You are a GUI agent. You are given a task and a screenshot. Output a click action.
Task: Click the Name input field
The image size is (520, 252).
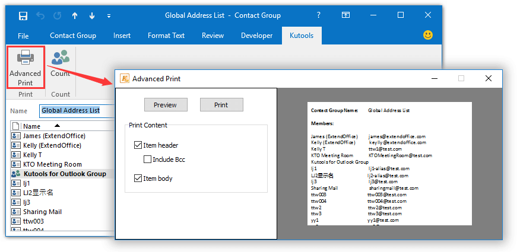pos(76,110)
